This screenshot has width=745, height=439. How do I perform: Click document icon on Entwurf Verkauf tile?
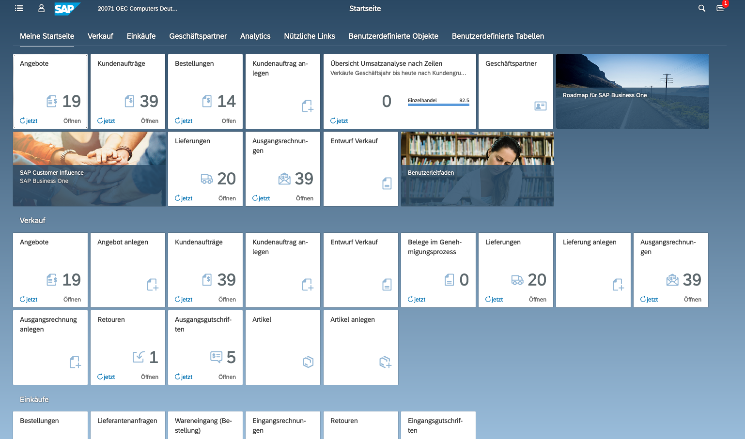[x=387, y=183]
